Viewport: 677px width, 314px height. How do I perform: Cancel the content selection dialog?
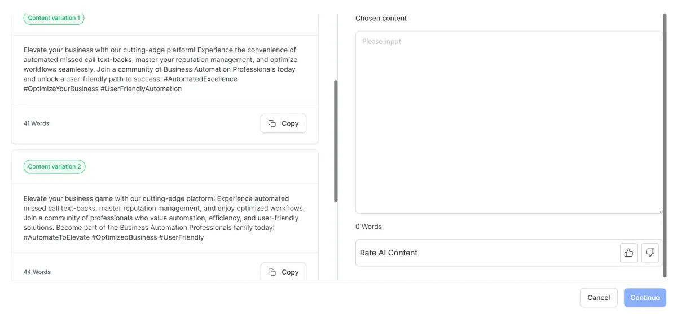[599, 298]
